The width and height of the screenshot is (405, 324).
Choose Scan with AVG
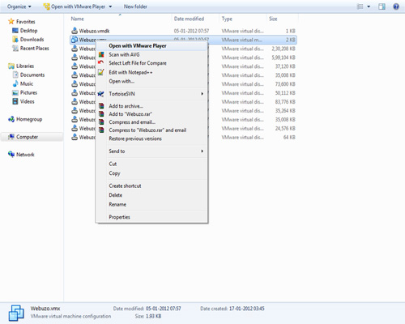click(124, 54)
